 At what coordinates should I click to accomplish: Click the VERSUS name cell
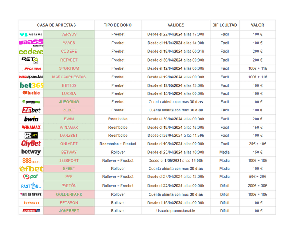tap(69, 34)
